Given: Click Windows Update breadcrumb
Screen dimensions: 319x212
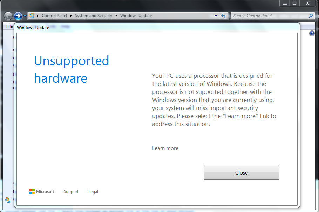Looking at the screenshot, I should 136,16.
